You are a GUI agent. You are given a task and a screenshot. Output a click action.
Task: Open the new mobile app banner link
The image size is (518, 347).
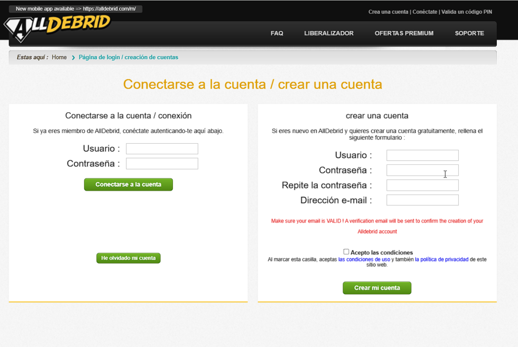pyautogui.click(x=76, y=9)
